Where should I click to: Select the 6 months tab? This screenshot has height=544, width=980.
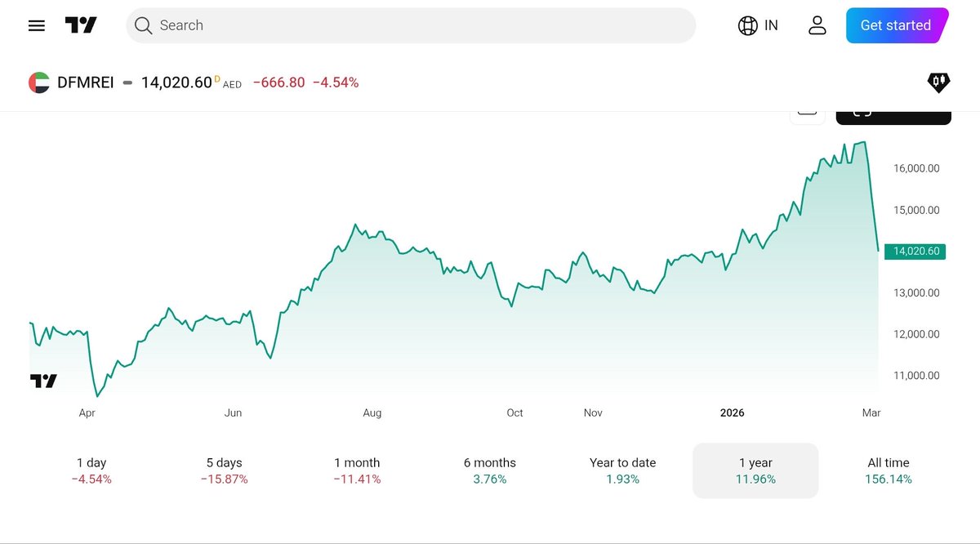[489, 470]
